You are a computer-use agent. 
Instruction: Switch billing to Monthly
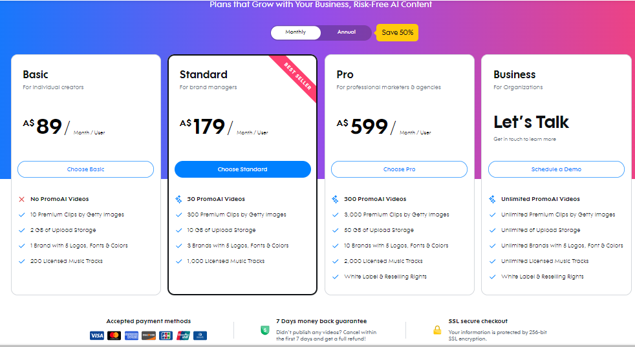[x=296, y=32]
